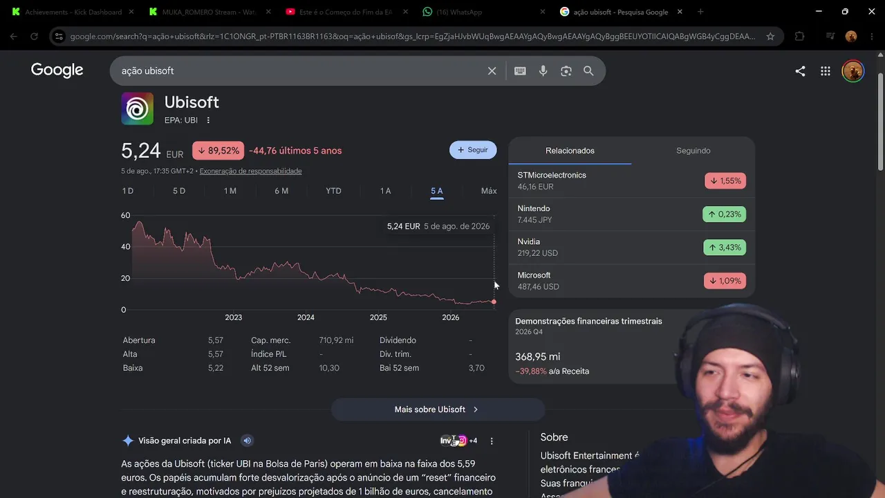Open the Google account avatar menu

853,71
